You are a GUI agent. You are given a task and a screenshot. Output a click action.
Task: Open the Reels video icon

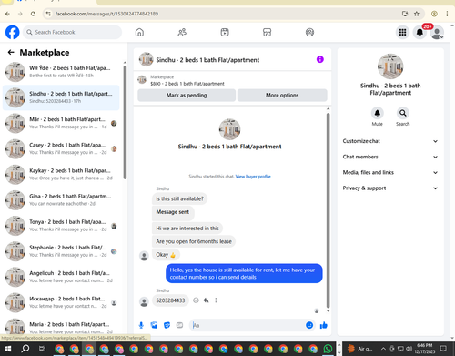(225, 32)
